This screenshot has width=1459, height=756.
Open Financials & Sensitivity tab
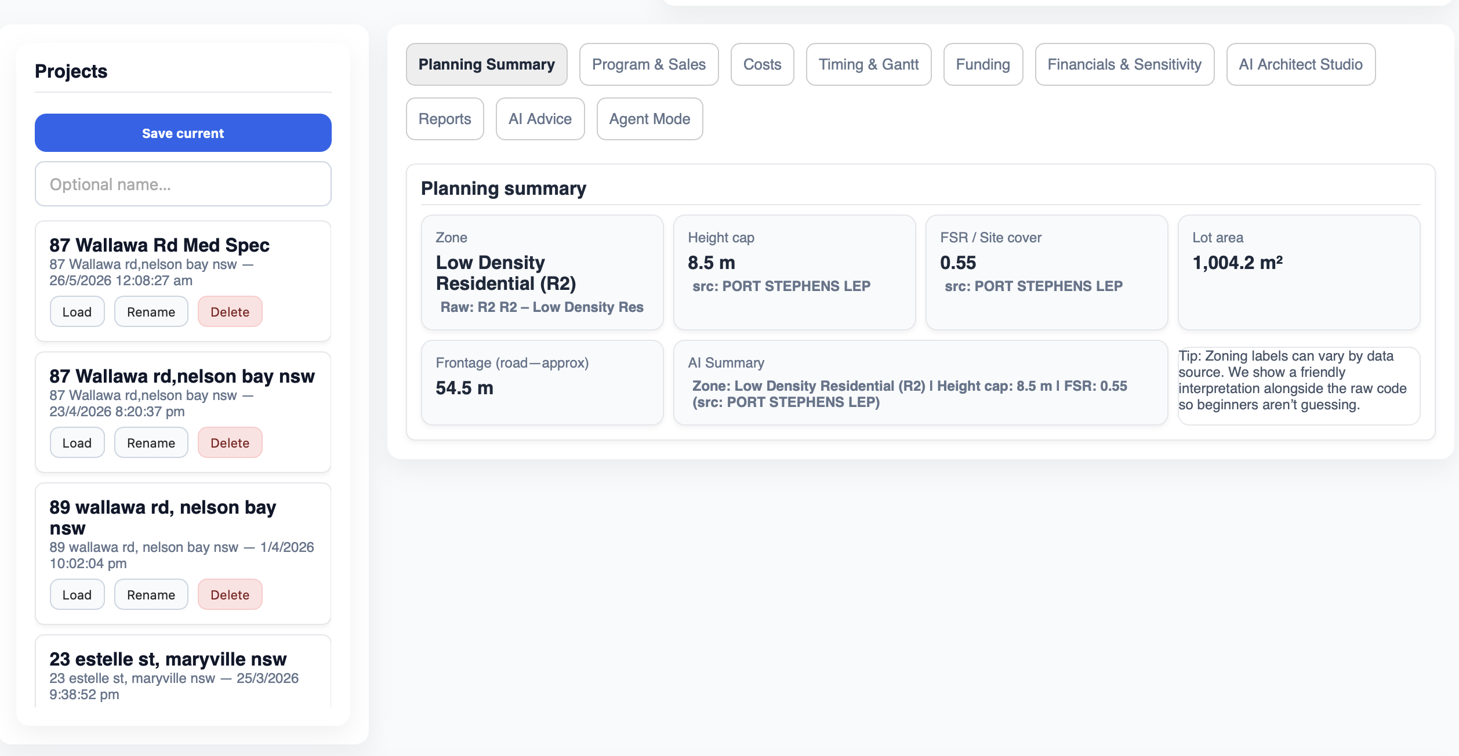[x=1124, y=64]
